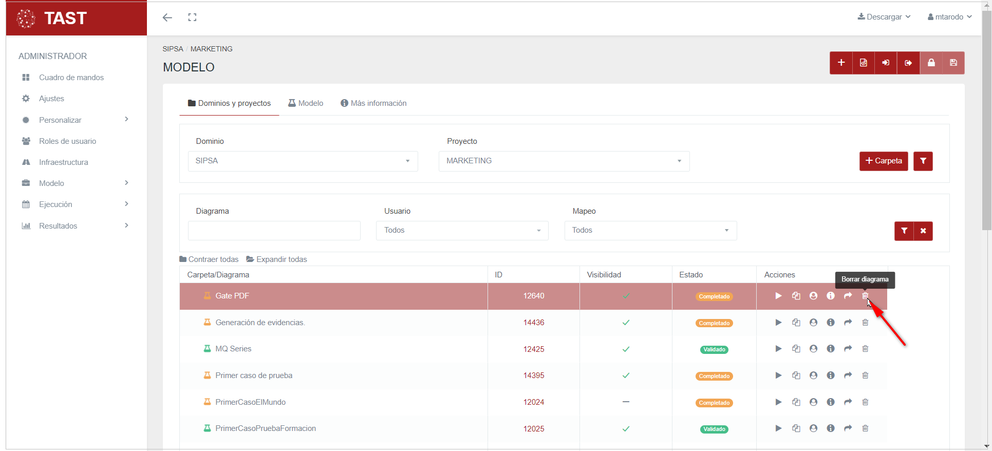
Task: Expand the Mapeo dropdown
Action: coord(650,230)
